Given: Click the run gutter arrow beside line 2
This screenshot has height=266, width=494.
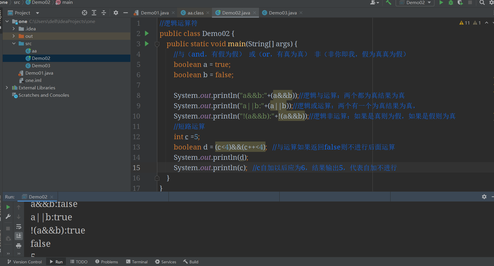Looking at the screenshot, I should click(147, 33).
